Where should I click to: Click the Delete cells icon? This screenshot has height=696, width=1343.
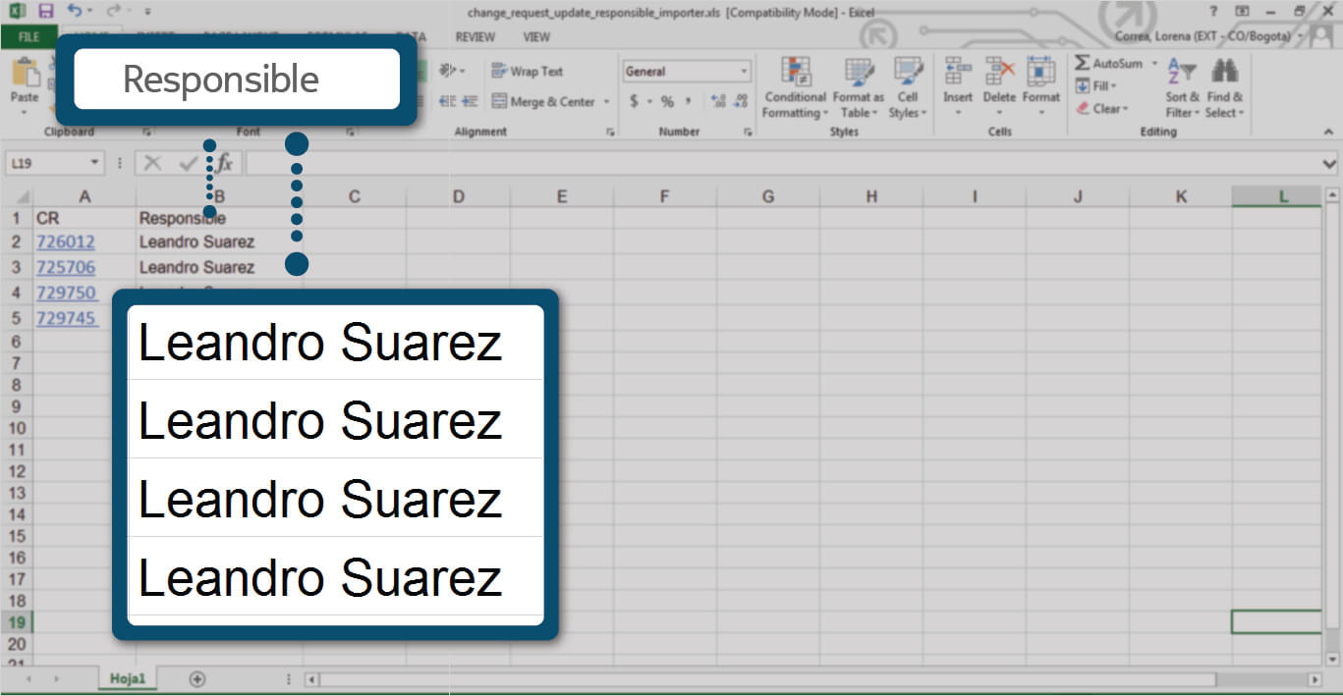coord(999,73)
